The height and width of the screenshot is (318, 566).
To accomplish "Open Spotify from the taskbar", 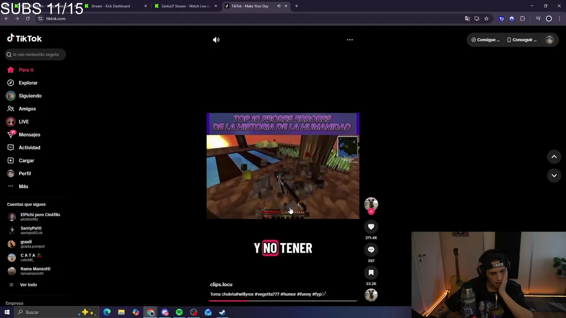I will (179, 312).
